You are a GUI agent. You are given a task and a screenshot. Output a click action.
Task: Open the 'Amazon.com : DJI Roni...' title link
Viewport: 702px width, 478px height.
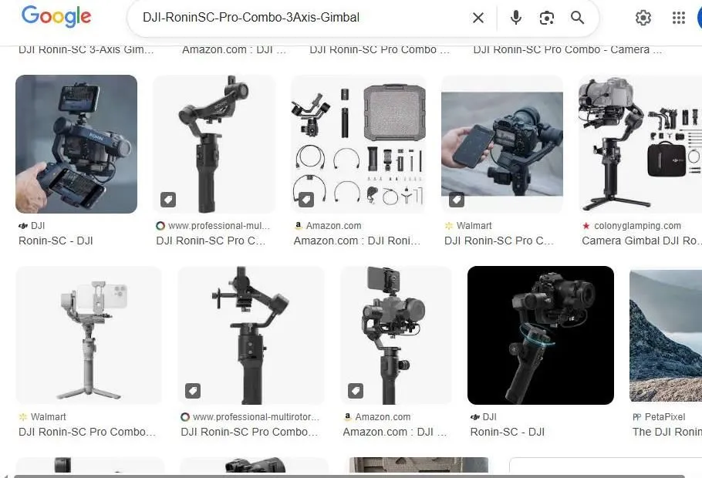(x=357, y=241)
